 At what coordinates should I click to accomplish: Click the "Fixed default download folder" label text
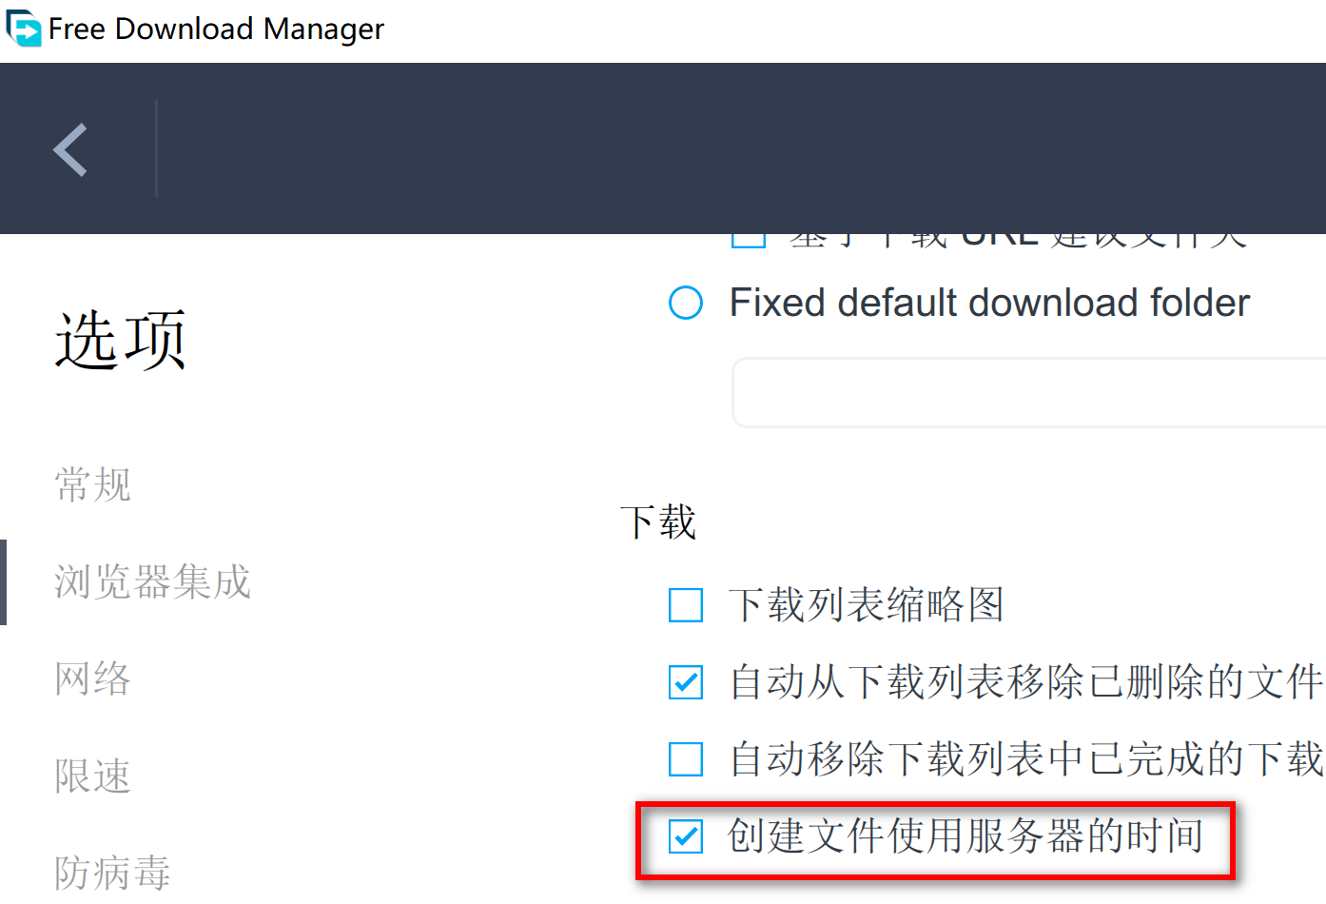pyautogui.click(x=989, y=303)
